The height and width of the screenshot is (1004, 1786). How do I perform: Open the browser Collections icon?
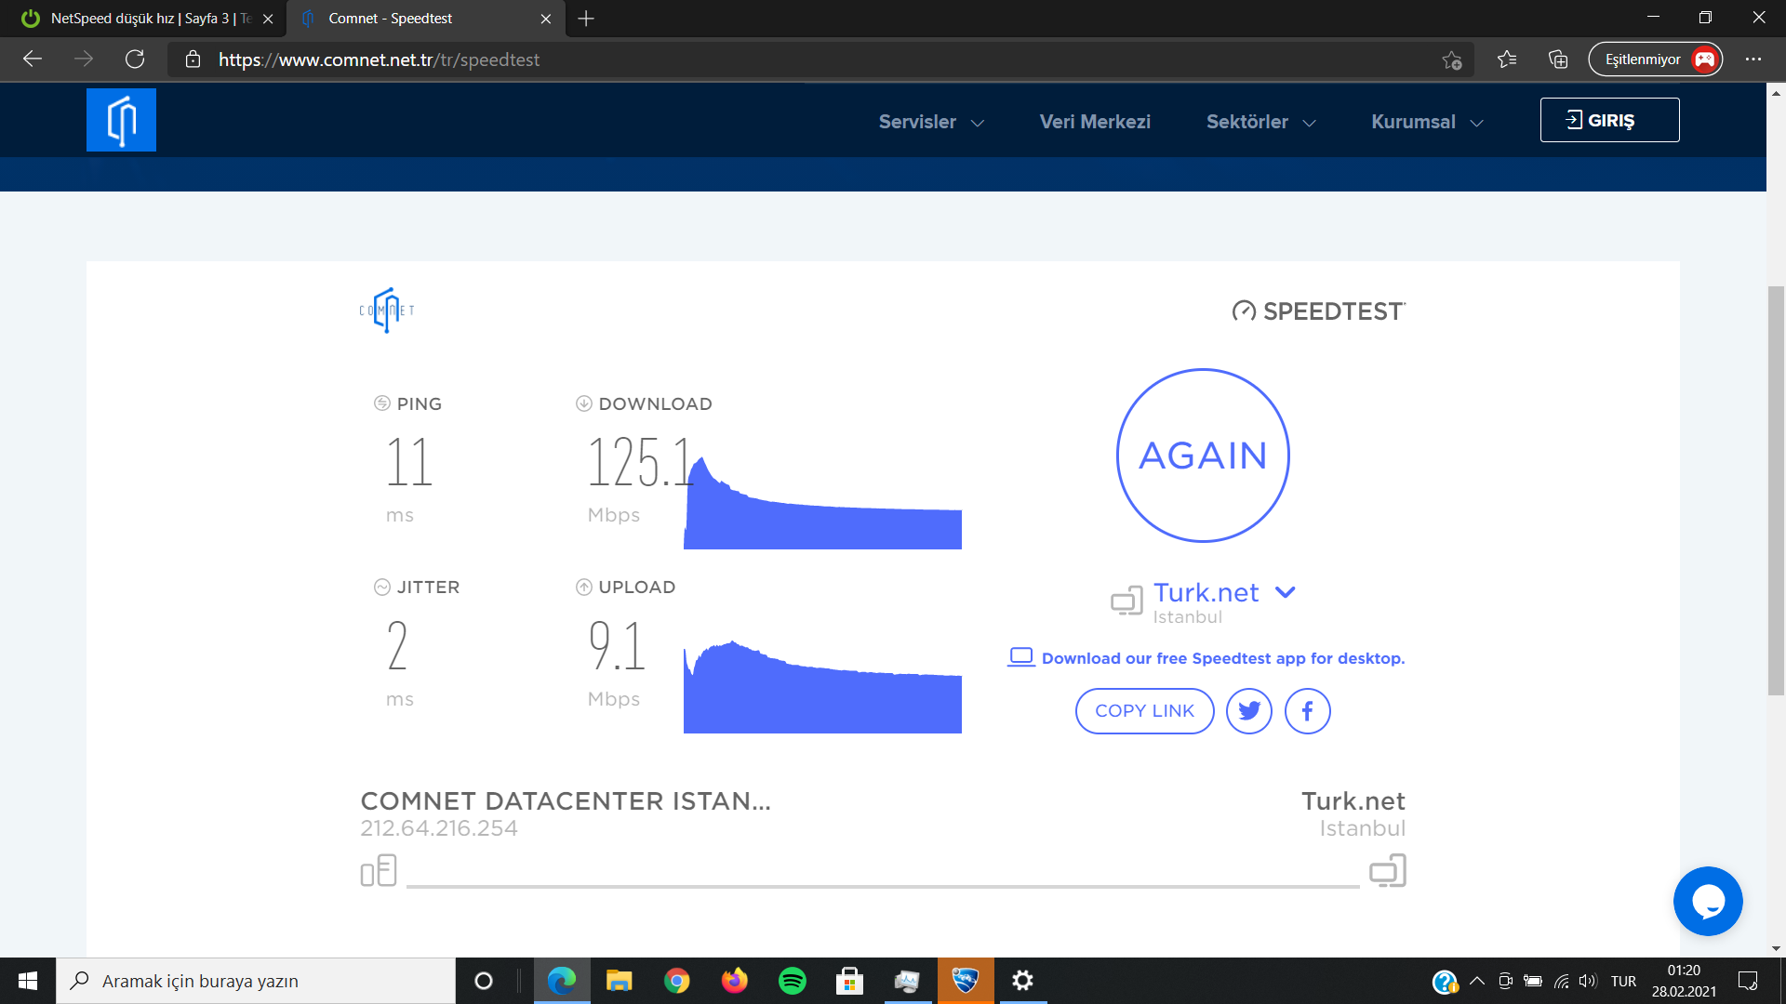pyautogui.click(x=1558, y=59)
